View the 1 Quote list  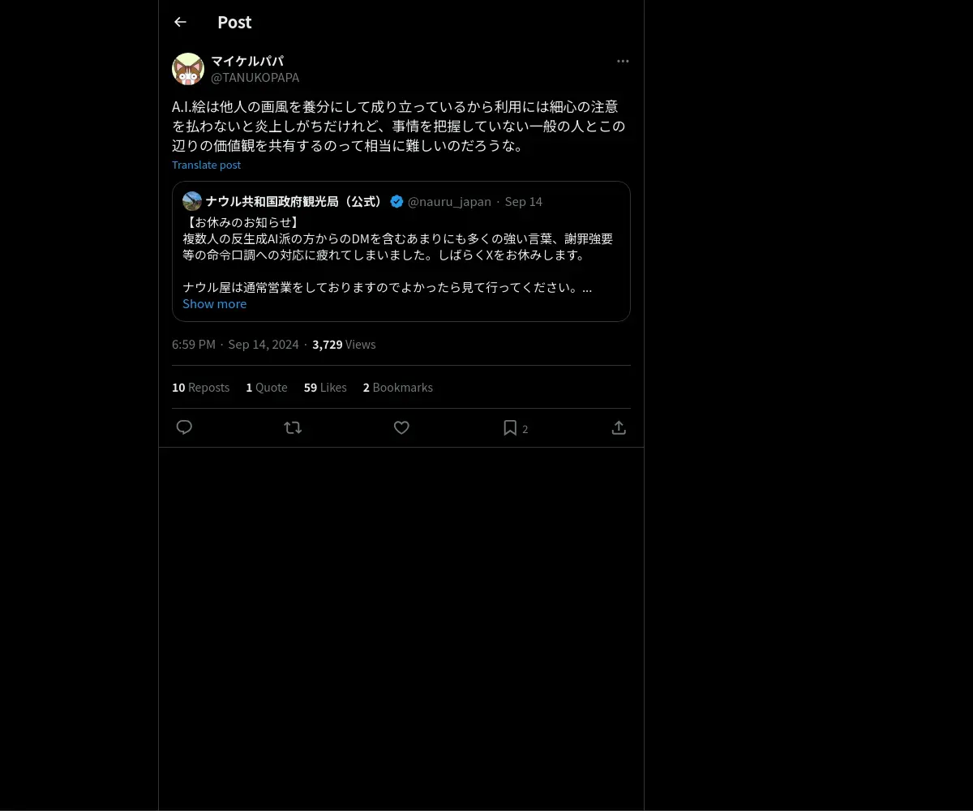[x=267, y=388]
